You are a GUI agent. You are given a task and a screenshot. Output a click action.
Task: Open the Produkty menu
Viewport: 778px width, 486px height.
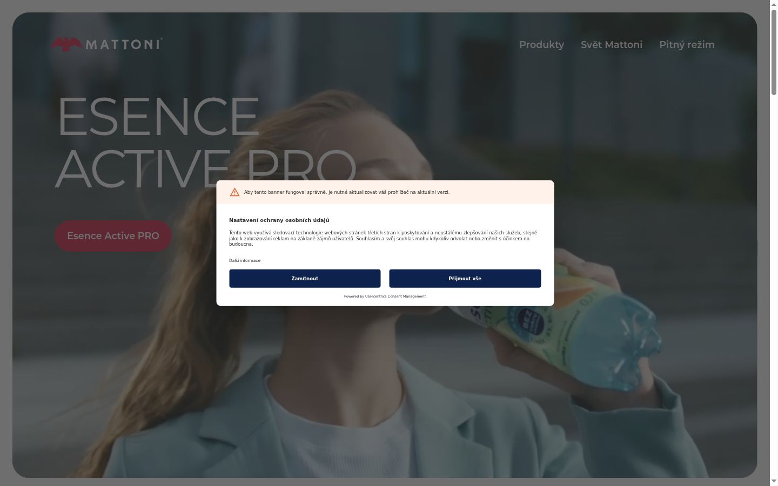[x=541, y=45]
